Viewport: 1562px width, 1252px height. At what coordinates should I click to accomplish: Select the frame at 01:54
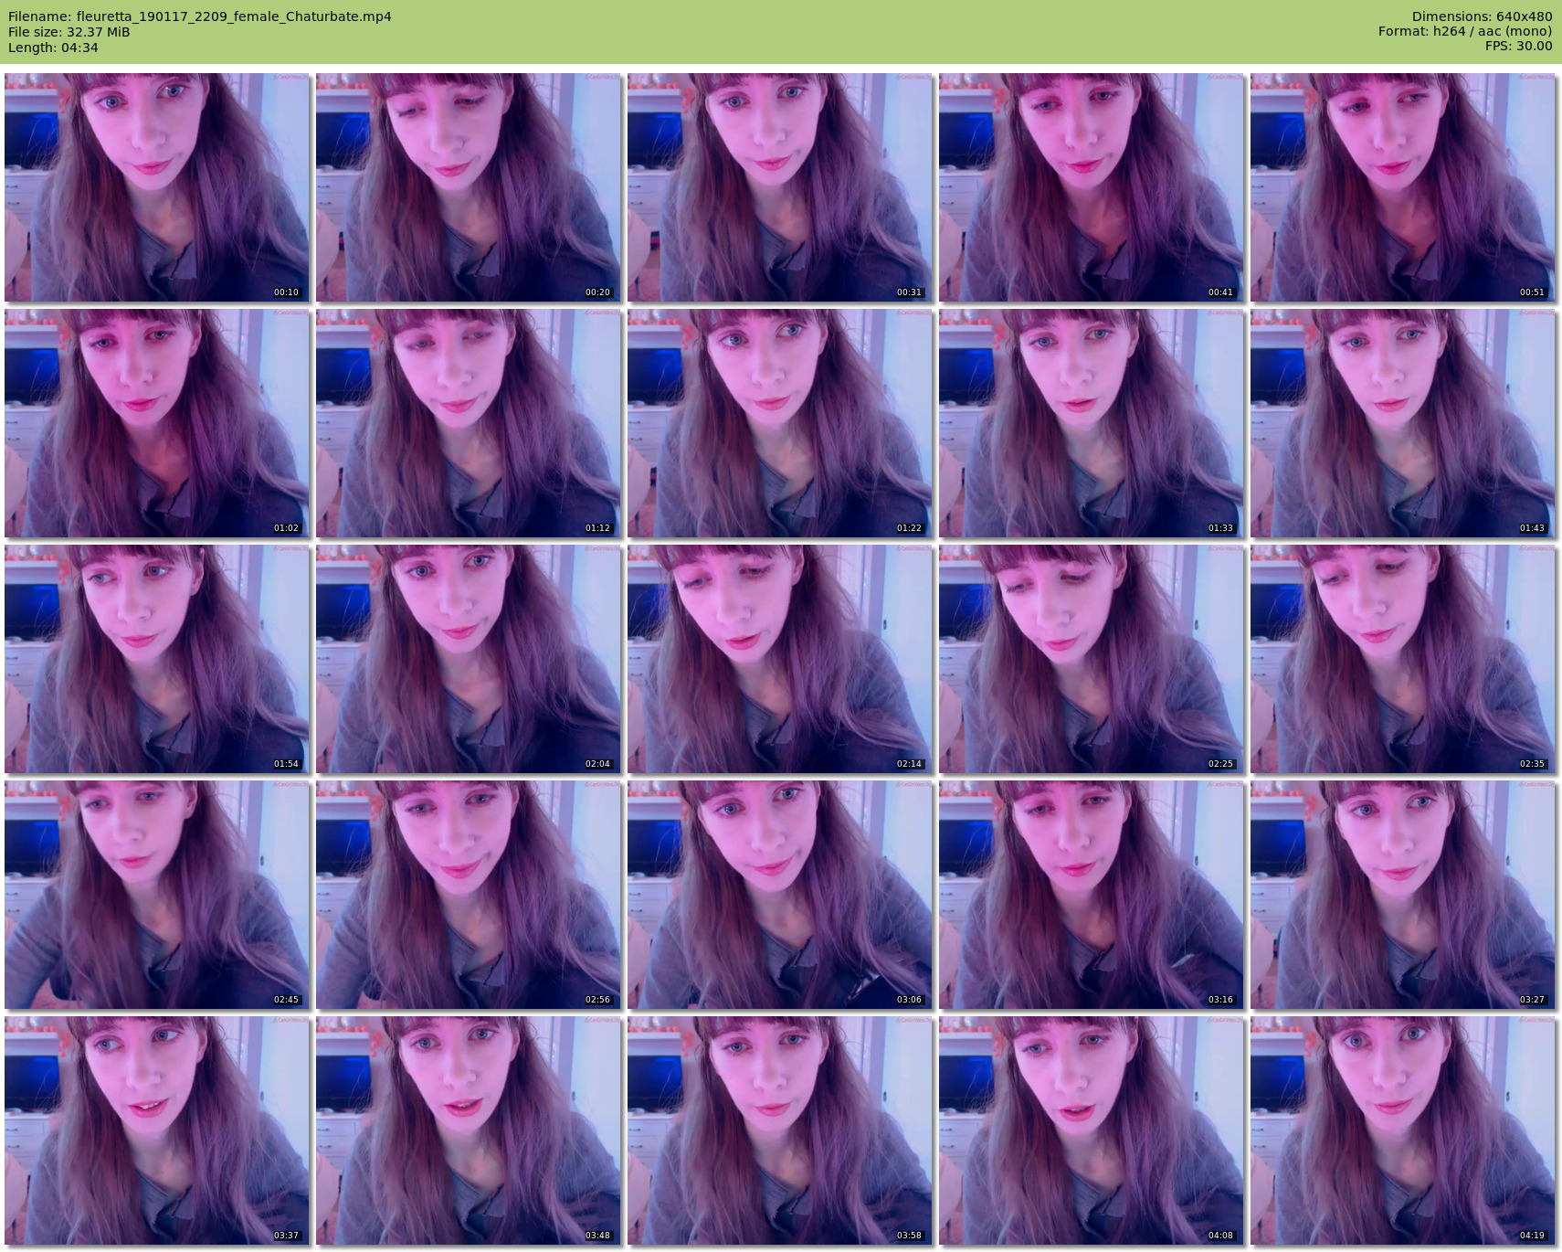[156, 659]
